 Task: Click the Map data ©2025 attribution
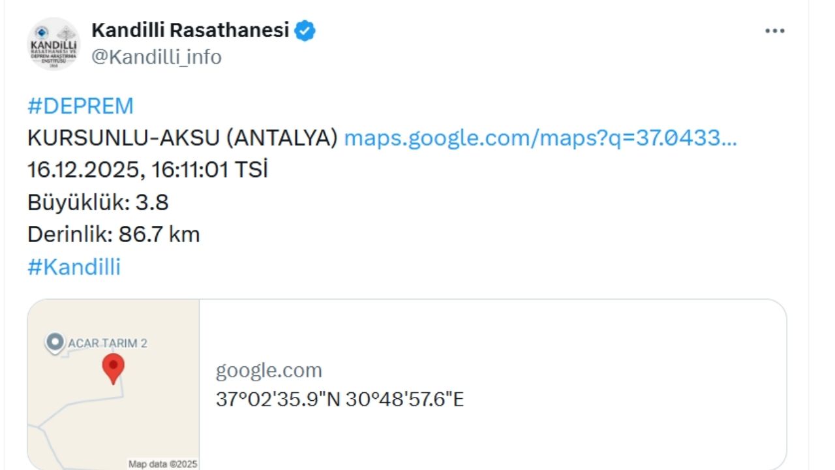(x=163, y=464)
